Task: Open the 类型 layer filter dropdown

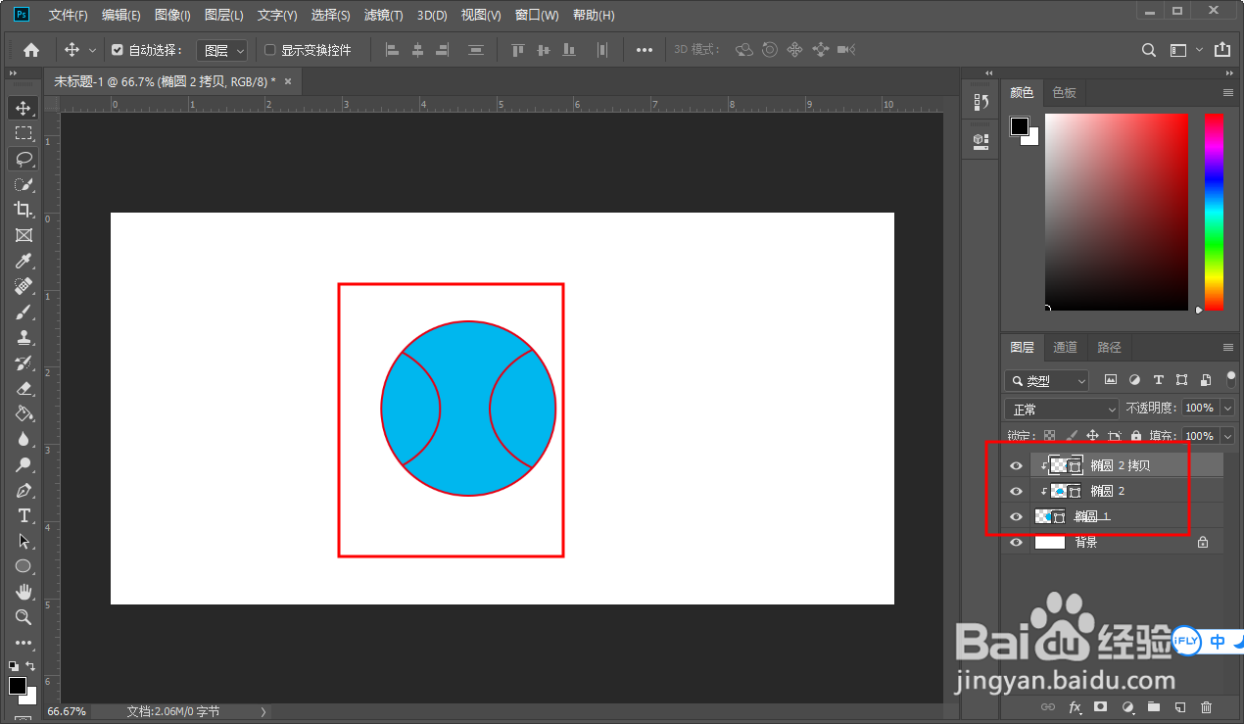Action: coord(1047,380)
